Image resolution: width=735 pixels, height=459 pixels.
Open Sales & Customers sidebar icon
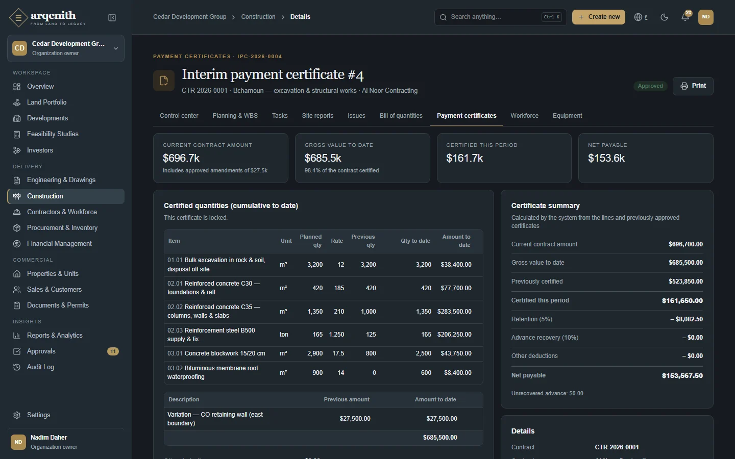point(17,290)
